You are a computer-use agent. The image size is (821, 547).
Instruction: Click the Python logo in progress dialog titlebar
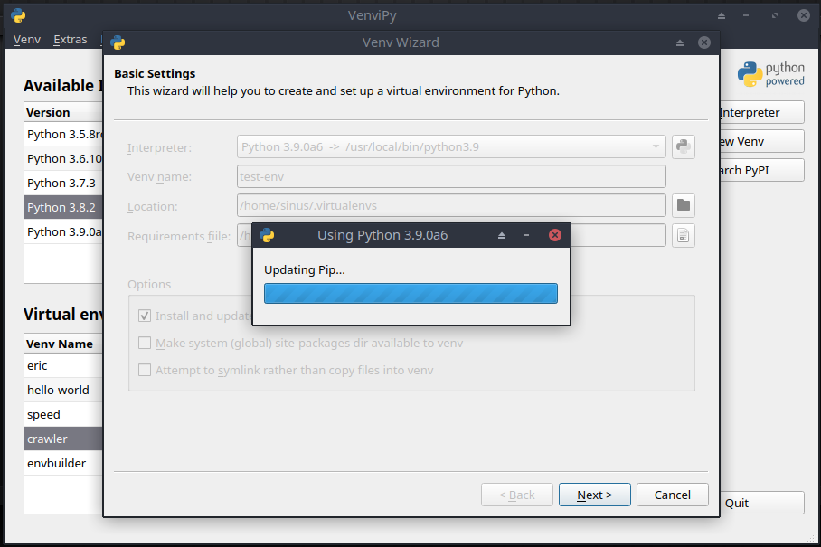267,235
